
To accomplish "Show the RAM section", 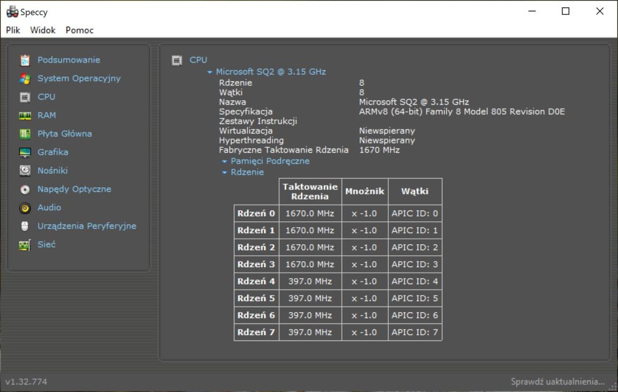I will point(46,116).
